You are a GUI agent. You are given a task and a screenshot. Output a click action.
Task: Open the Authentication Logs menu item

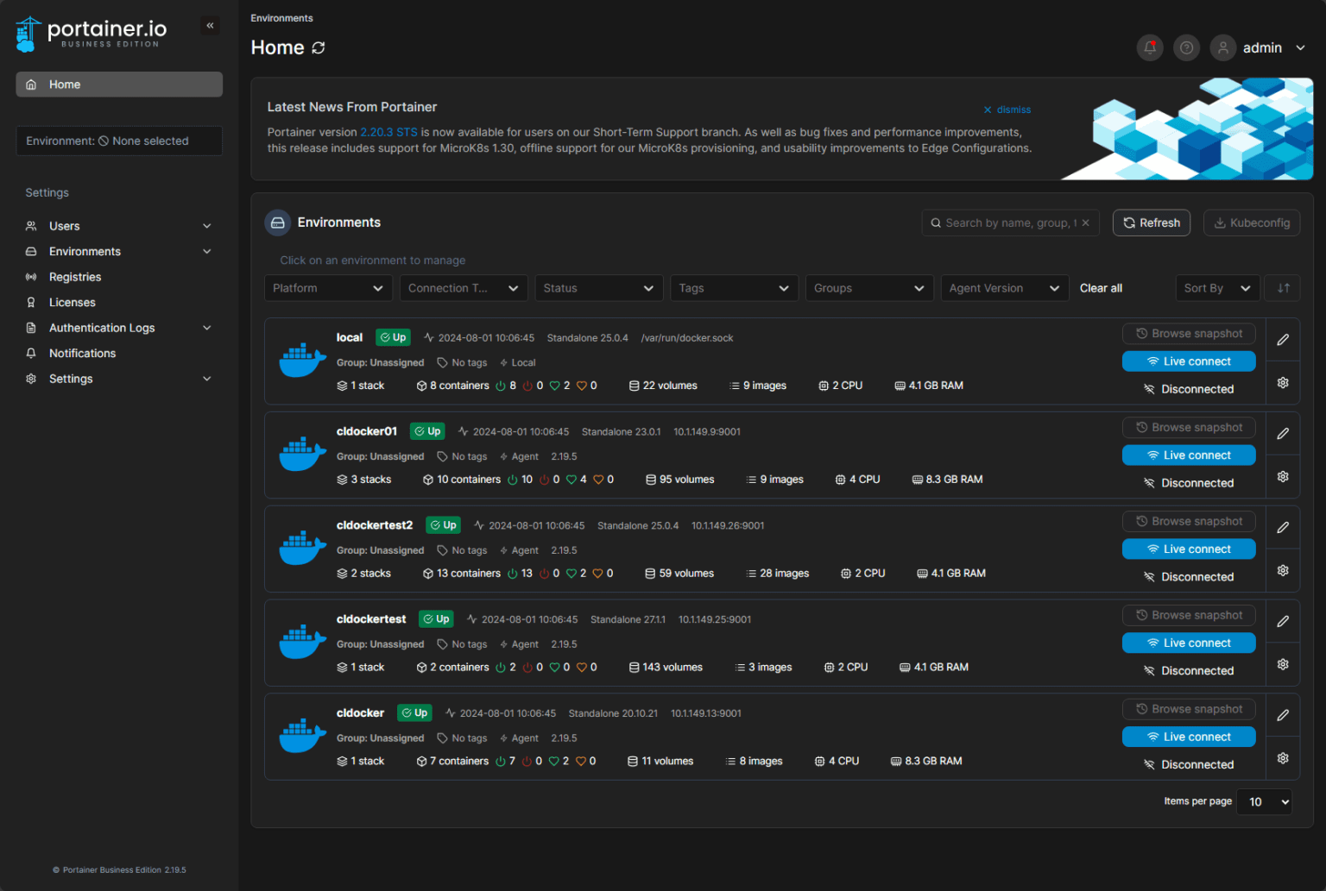click(102, 327)
